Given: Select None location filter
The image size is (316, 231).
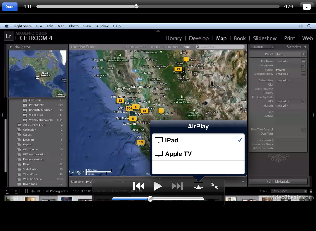Looking at the screenshot, I should [x=187, y=47].
